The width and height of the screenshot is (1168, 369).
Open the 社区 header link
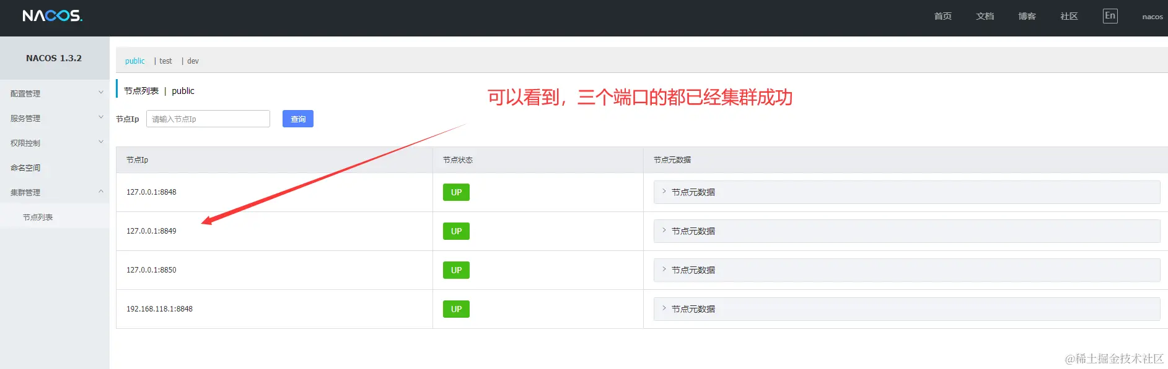[x=1069, y=16]
